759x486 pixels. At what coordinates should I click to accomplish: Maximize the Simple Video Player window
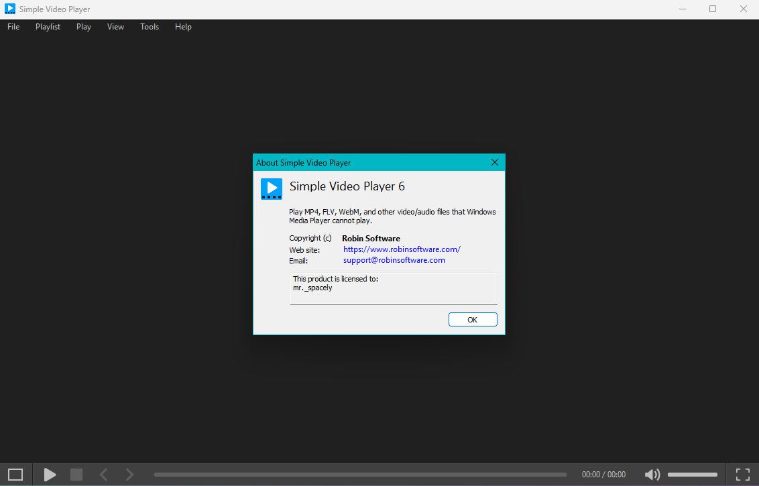[x=713, y=9]
